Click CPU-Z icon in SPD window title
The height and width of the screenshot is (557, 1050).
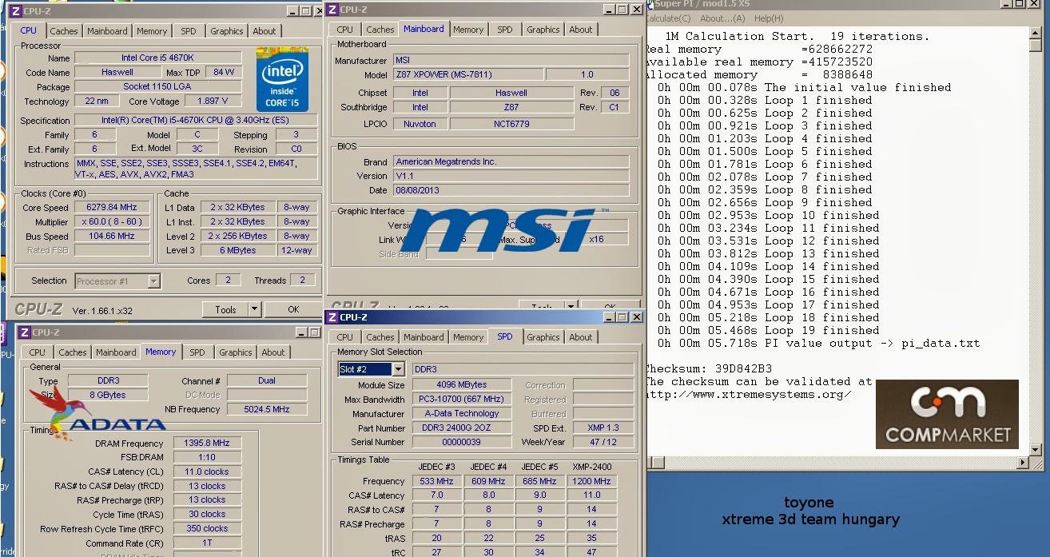pyautogui.click(x=333, y=317)
